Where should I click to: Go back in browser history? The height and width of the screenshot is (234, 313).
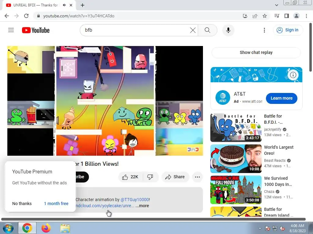7,16
